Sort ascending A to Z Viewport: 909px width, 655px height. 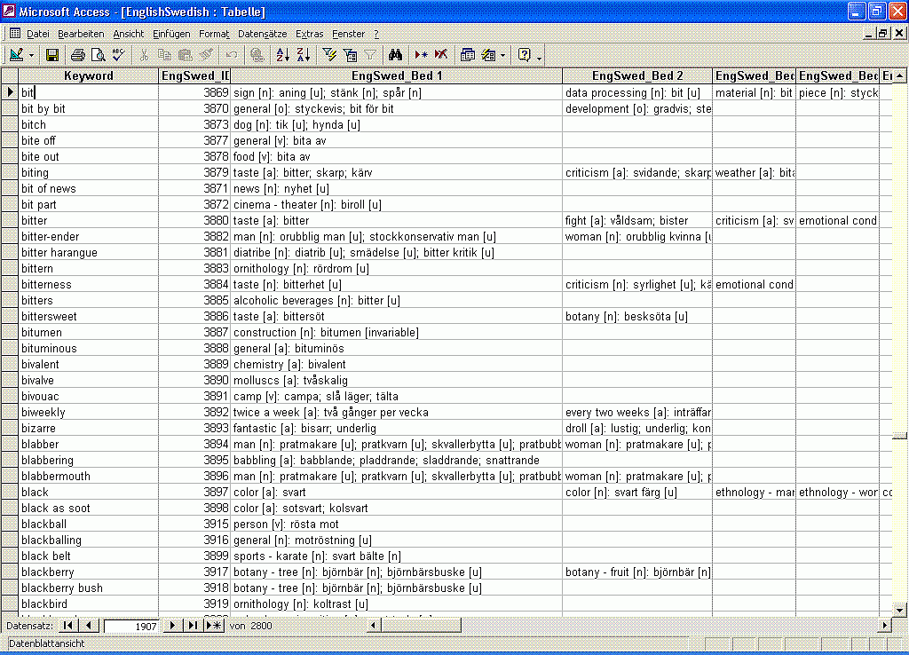pos(283,55)
